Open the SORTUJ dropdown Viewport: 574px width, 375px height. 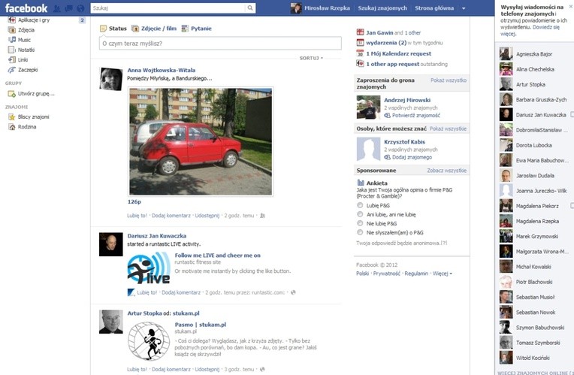311,58
